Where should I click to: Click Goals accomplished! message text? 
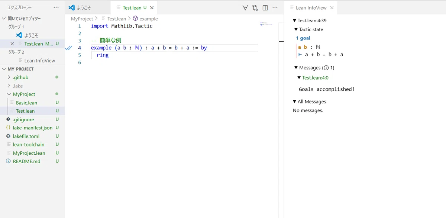pyautogui.click(x=327, y=89)
